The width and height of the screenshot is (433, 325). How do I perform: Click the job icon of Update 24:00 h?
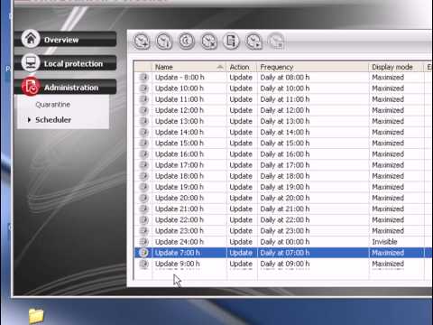144,242
